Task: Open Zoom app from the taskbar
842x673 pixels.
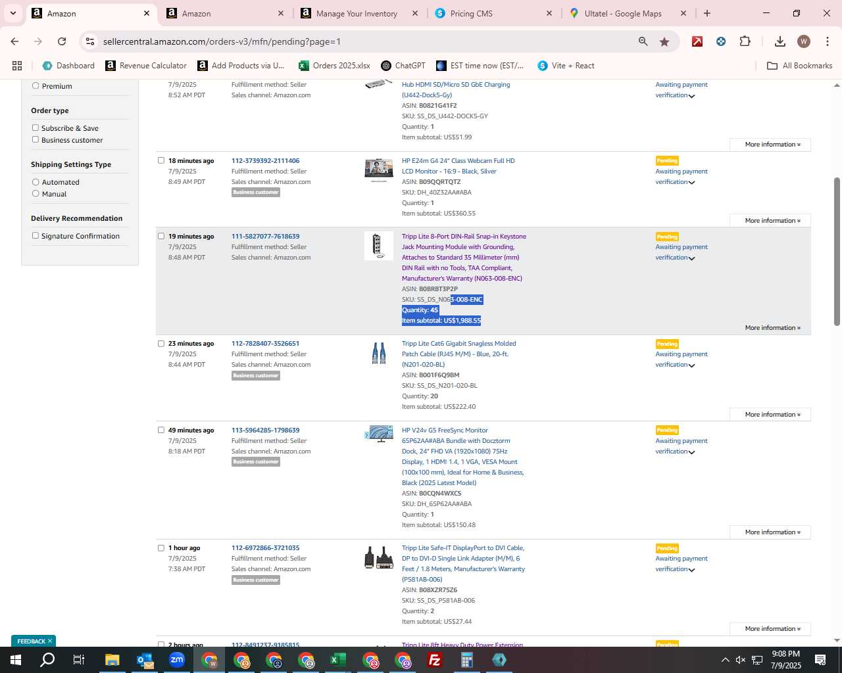Action: tap(177, 660)
